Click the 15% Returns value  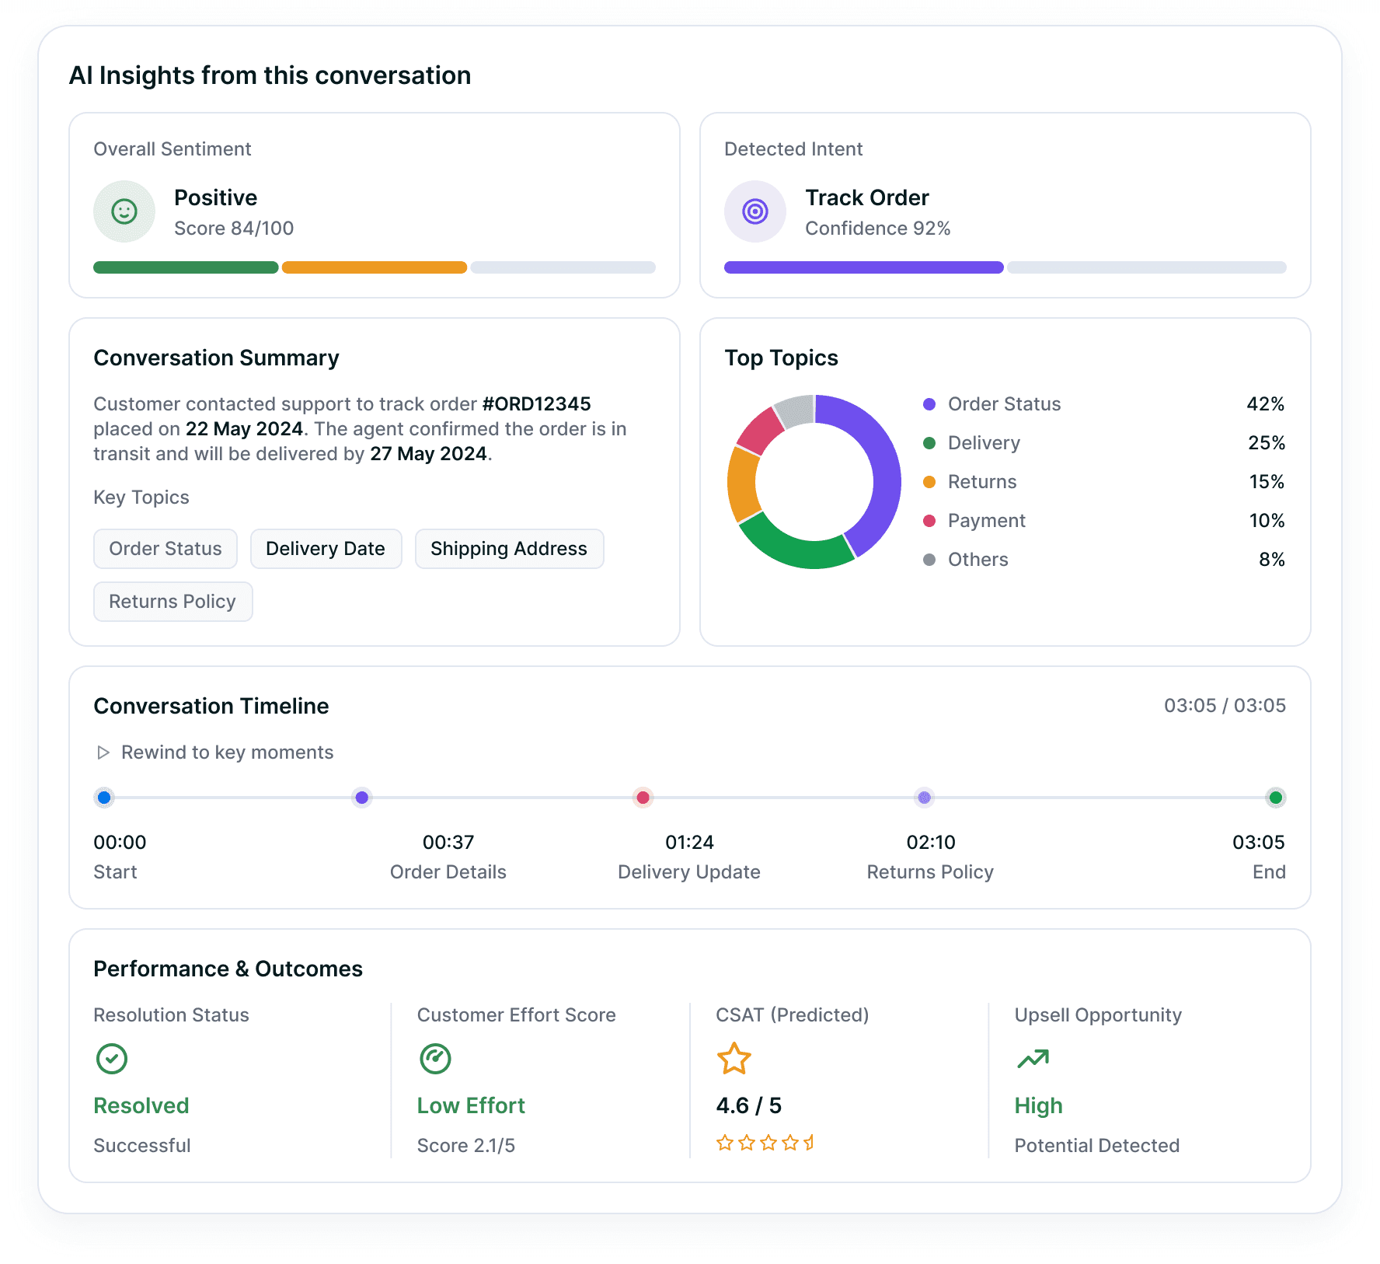coord(1267,482)
